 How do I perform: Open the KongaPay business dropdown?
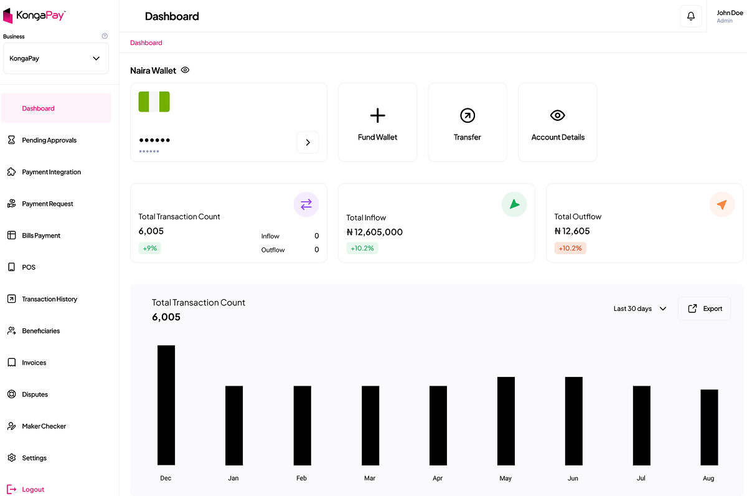point(56,59)
